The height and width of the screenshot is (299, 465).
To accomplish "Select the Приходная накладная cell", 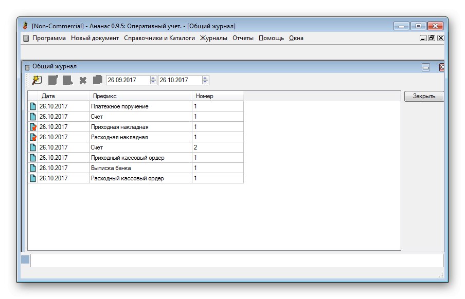I will pos(140,127).
